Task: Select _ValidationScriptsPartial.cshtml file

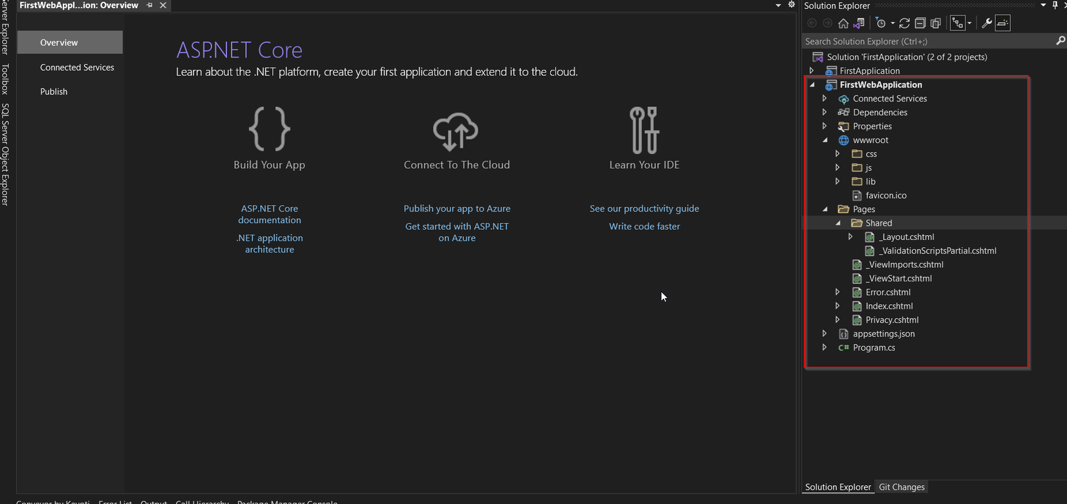Action: tap(937, 251)
